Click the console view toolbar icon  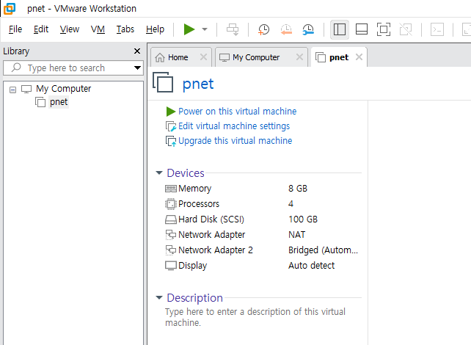[x=437, y=29]
